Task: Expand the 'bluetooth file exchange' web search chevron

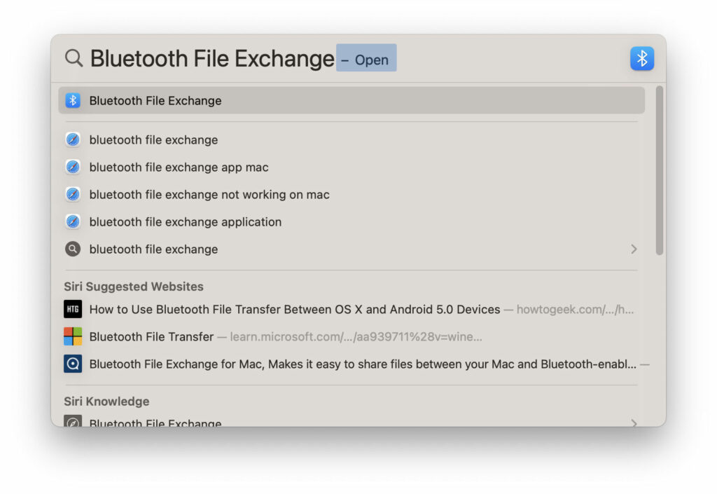Action: pos(634,249)
